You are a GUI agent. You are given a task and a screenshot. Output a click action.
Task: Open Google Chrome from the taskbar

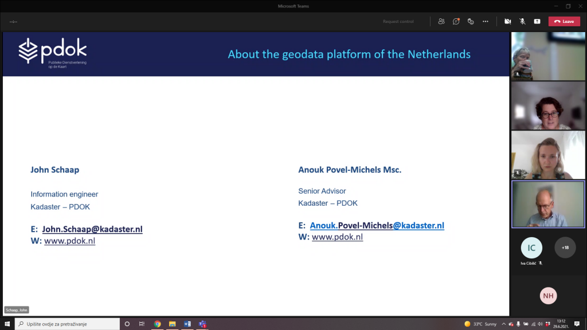click(157, 324)
